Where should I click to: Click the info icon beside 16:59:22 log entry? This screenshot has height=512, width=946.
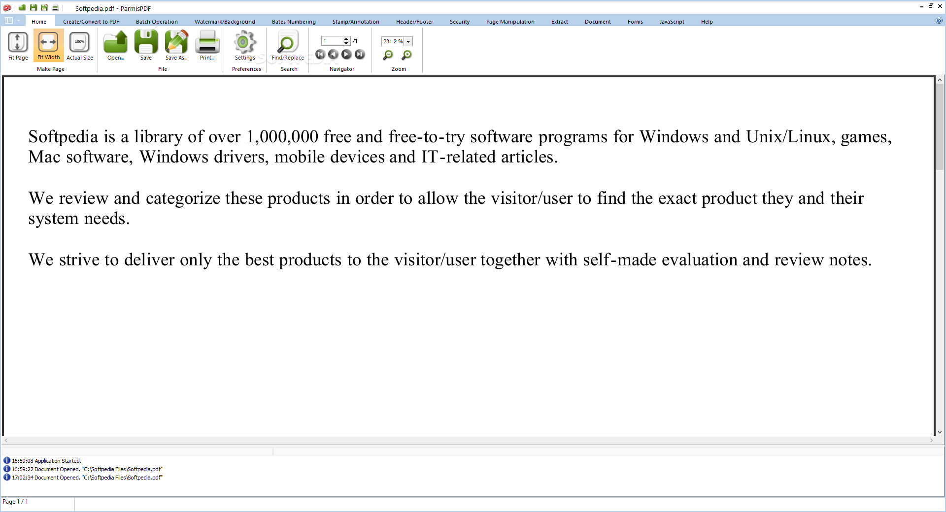point(7,469)
